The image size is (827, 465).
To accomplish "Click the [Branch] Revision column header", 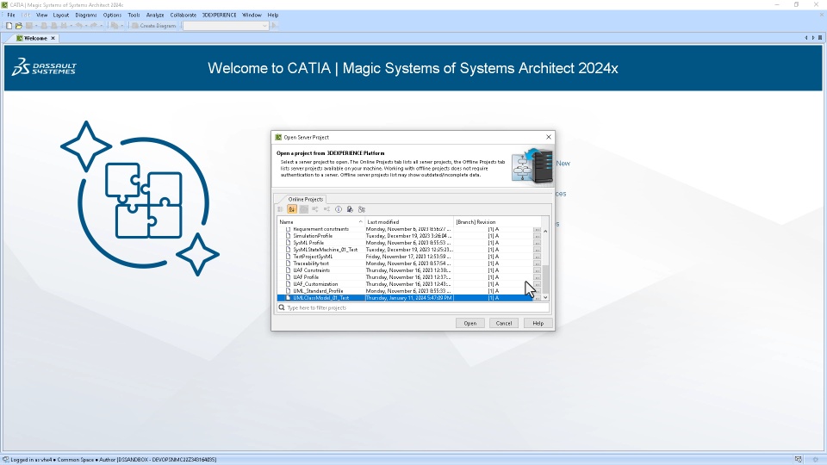I will (x=497, y=222).
